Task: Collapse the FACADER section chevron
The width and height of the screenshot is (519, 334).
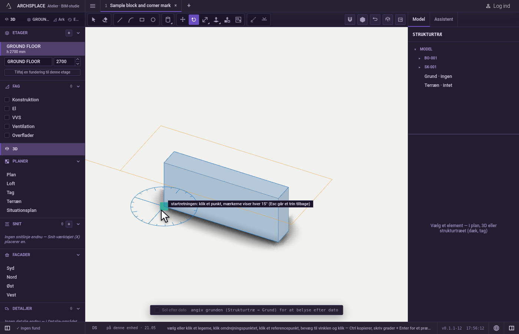Action: pyautogui.click(x=78, y=255)
